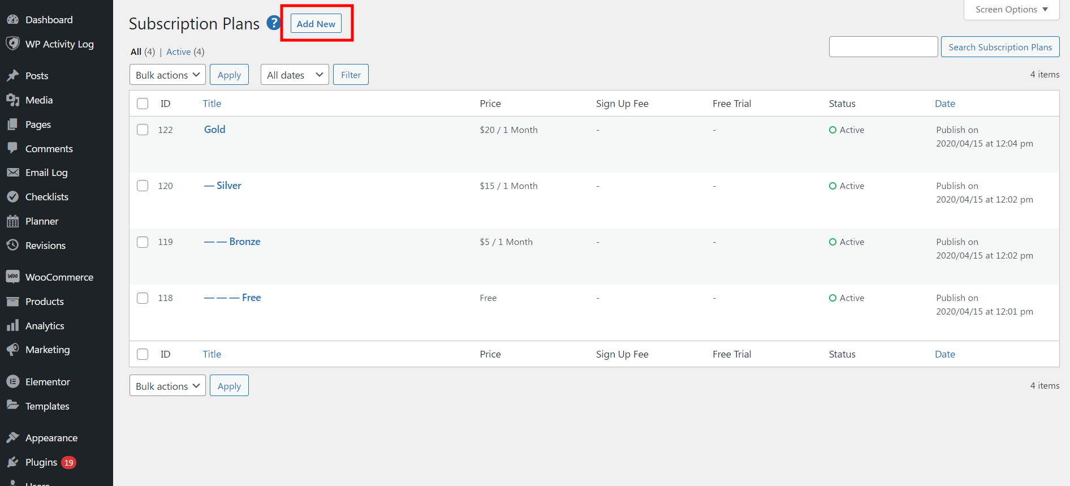Click the Revisions history clock icon
Screen dimensions: 1070x486
tap(12, 245)
